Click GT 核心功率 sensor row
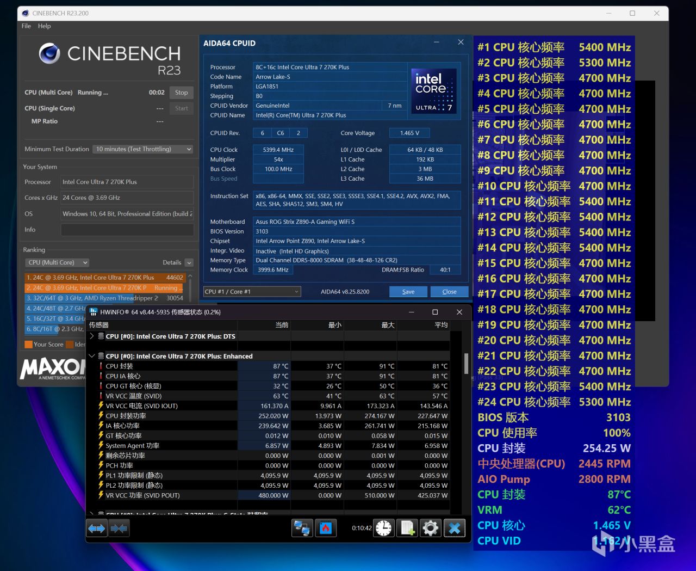The width and height of the screenshot is (696, 571). pyautogui.click(x=268, y=435)
